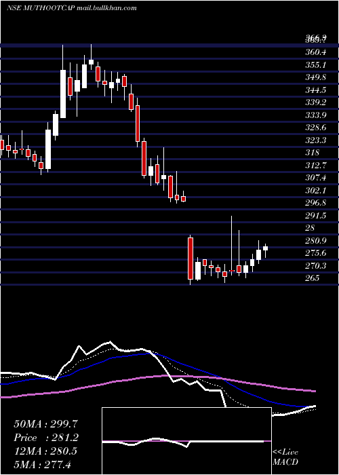The height and width of the screenshot is (475, 339).
Task: Click the large red gap-down candle
Action: click(x=191, y=259)
